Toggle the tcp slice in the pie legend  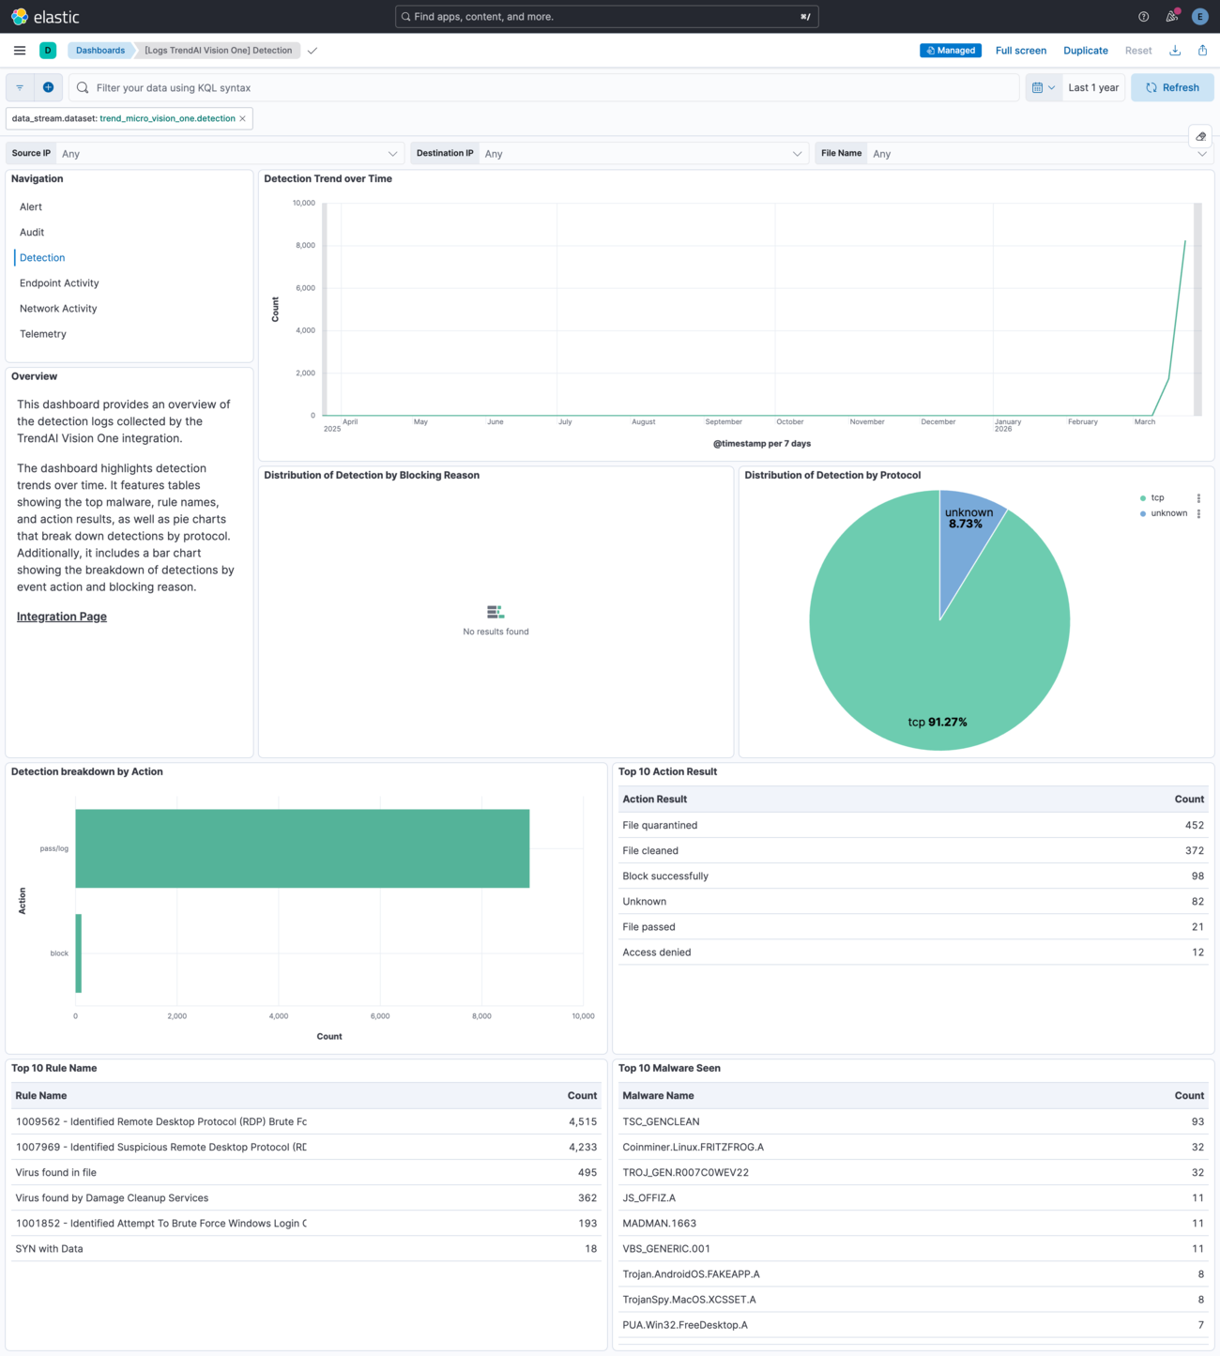[1157, 497]
